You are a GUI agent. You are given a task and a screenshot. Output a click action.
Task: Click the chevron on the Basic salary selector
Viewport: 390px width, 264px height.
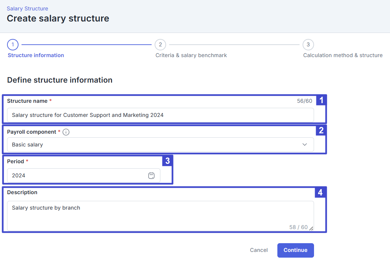[305, 144]
